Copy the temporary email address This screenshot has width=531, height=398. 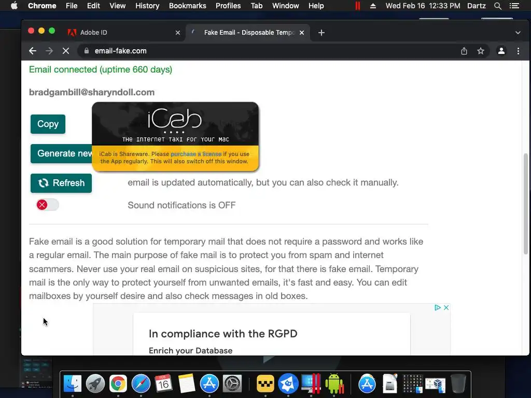[x=48, y=124]
